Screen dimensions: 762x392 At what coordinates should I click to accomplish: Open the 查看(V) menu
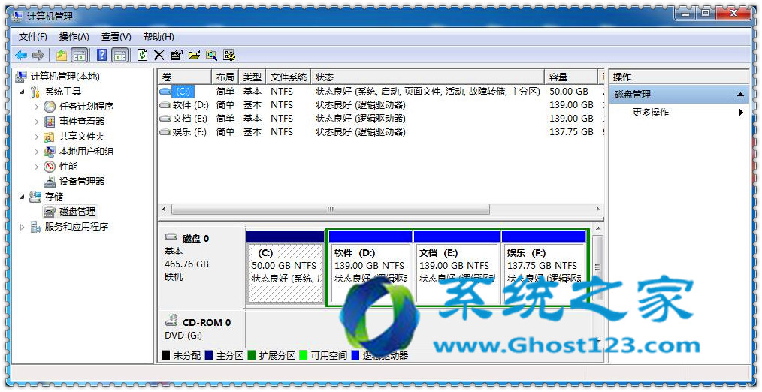click(x=116, y=37)
